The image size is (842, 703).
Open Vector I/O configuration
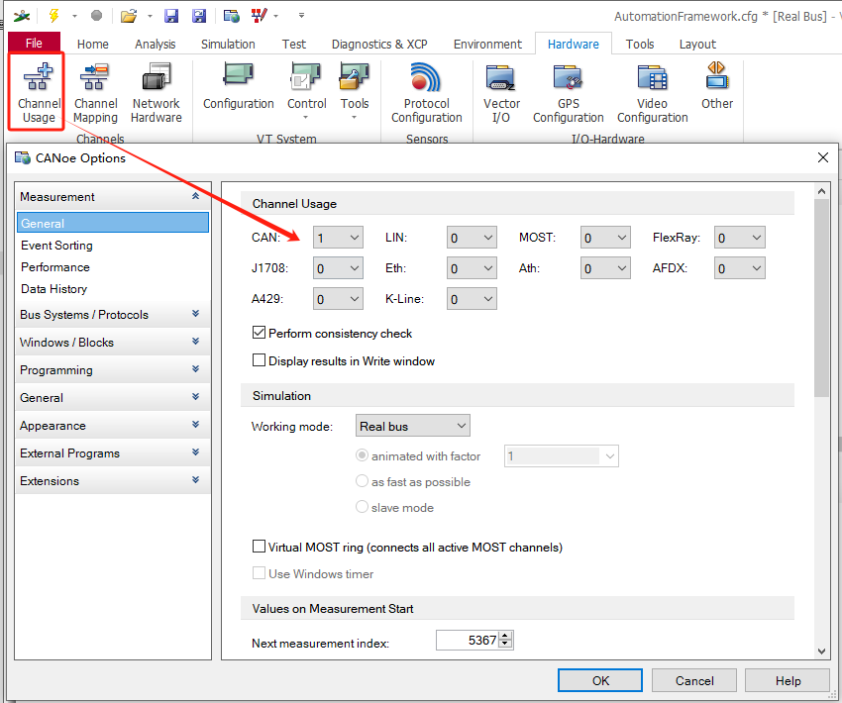coord(501,92)
